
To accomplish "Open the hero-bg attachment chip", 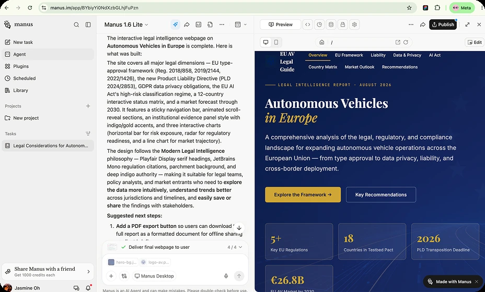I will coord(122,262).
